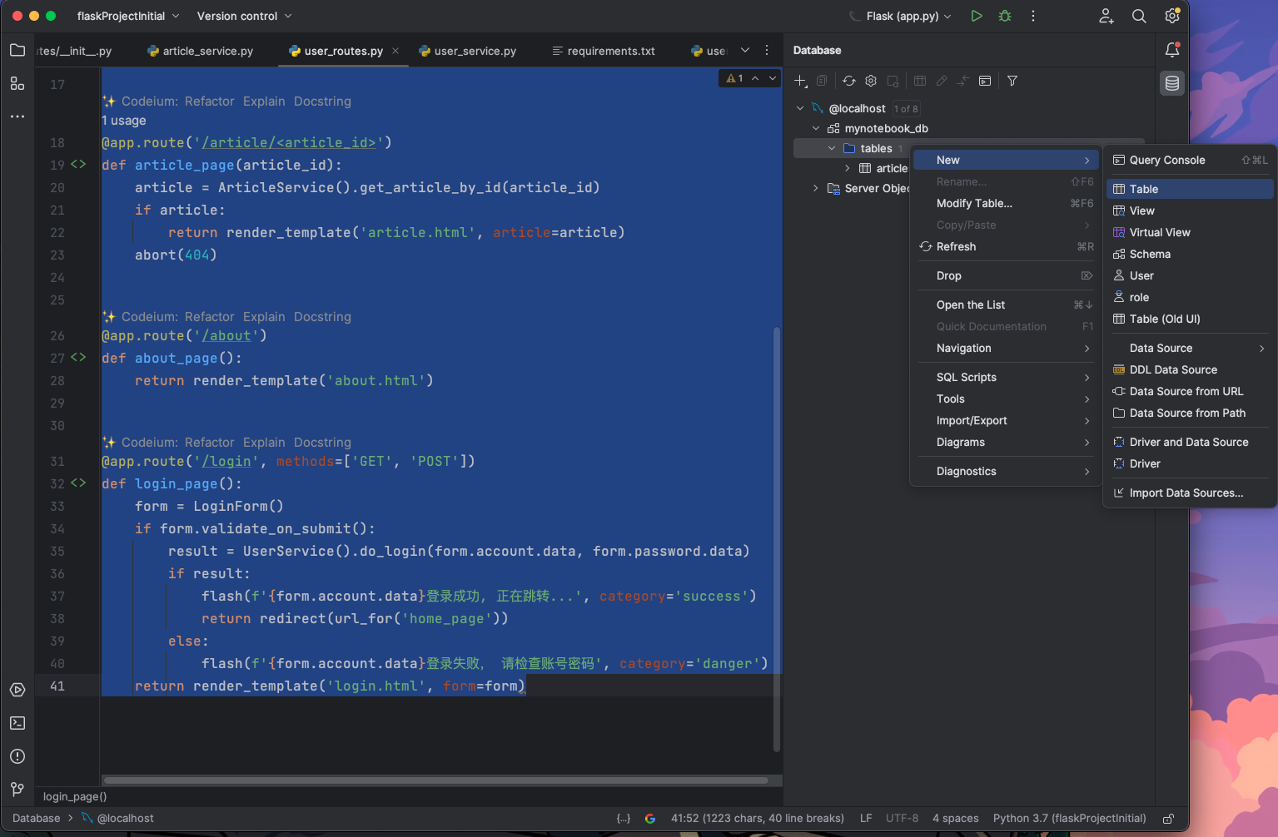Image resolution: width=1278 pixels, height=837 pixels.
Task: Select Table from the New submenu
Action: (1143, 189)
